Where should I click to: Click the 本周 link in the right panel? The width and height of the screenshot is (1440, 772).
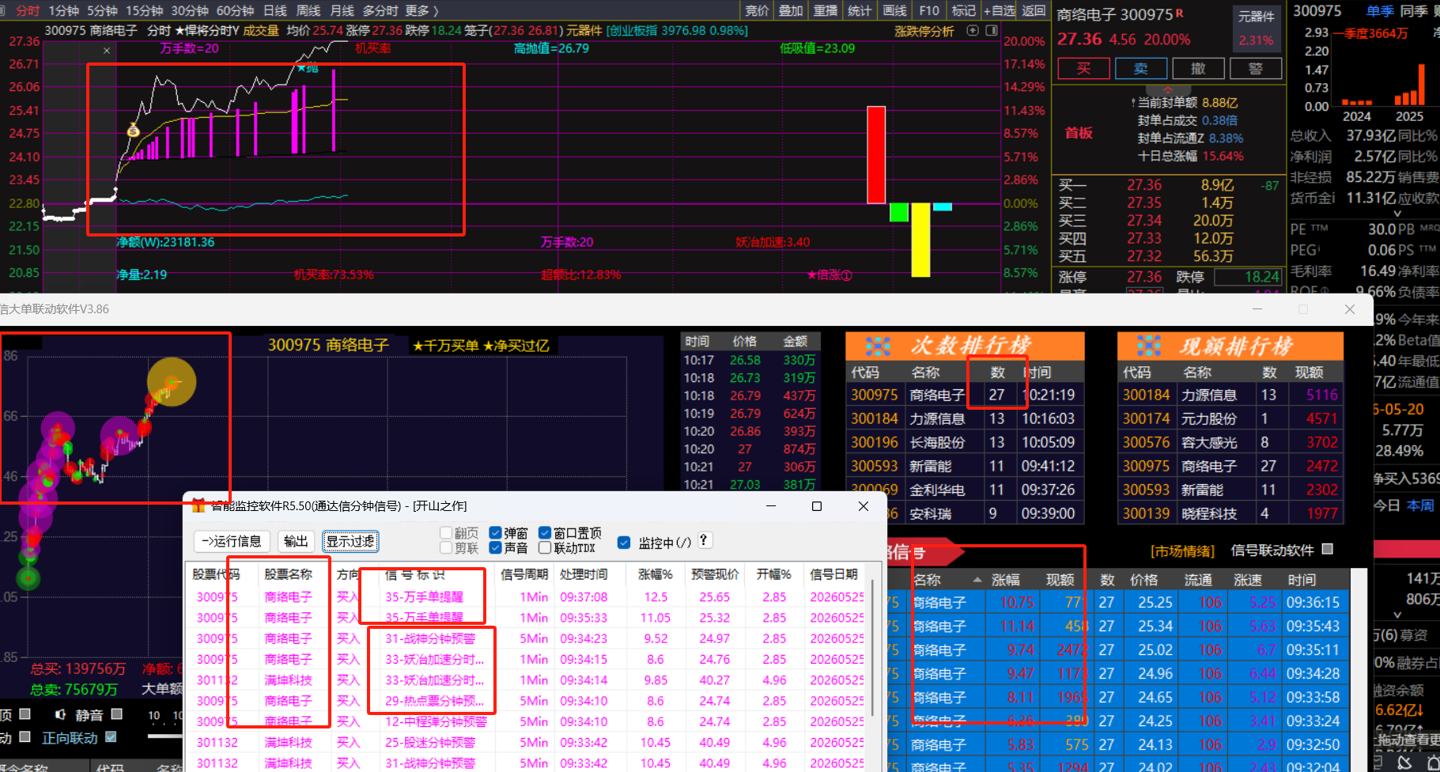point(1420,505)
